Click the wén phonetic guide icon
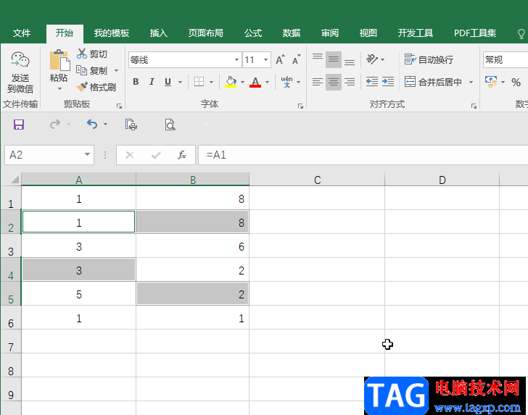Image resolution: width=528 pixels, height=415 pixels. pos(286,82)
